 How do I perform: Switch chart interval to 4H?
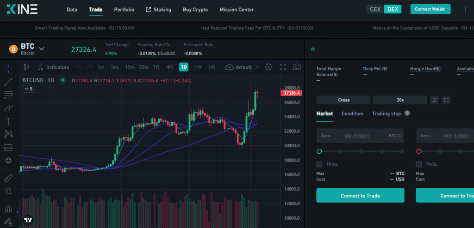click(x=169, y=67)
